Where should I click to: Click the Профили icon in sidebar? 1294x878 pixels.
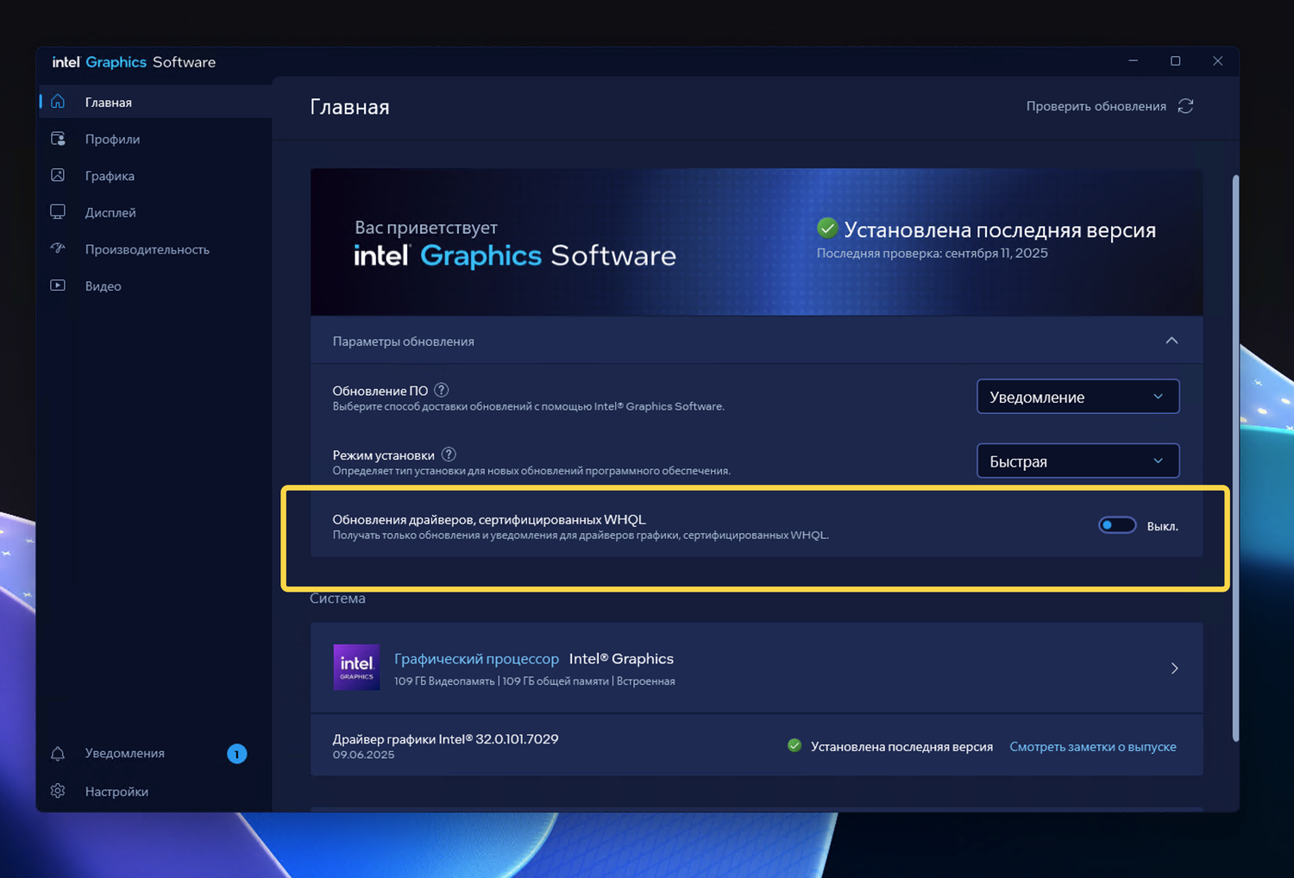point(58,139)
